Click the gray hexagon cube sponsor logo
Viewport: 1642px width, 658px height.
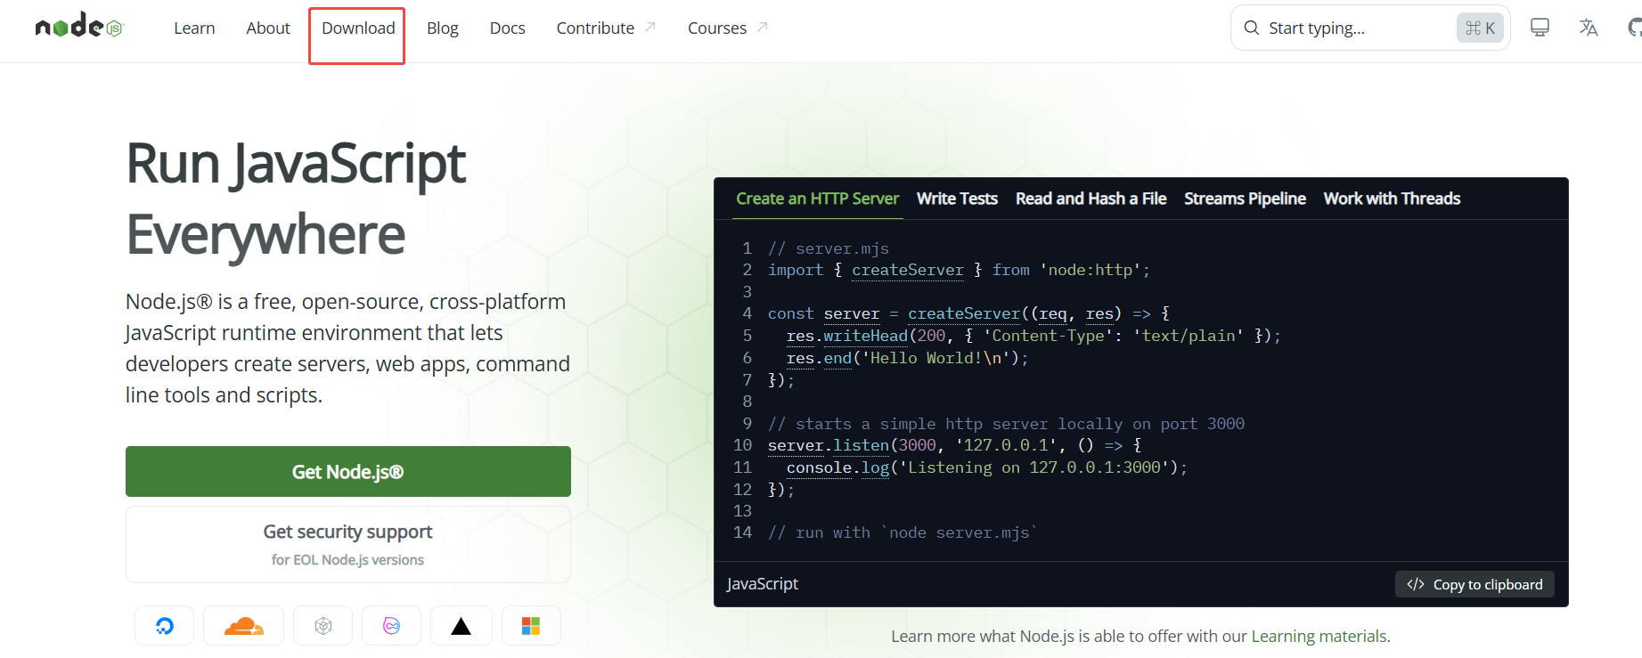pos(323,626)
